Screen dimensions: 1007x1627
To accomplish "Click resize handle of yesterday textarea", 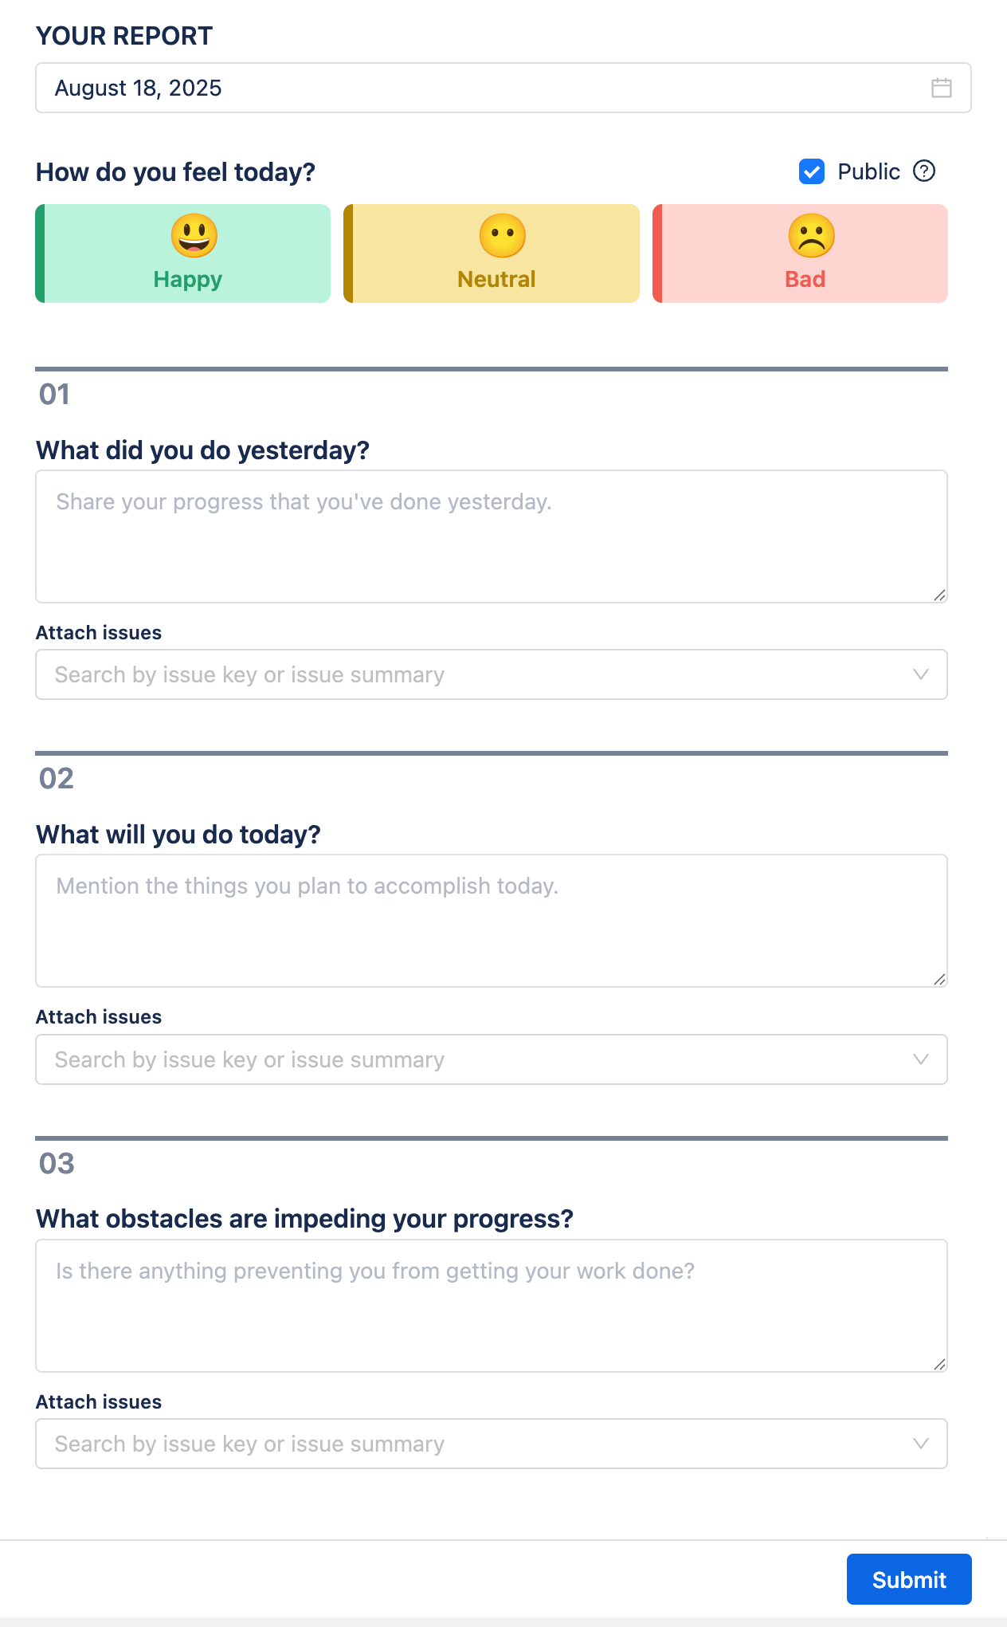I will (x=939, y=595).
